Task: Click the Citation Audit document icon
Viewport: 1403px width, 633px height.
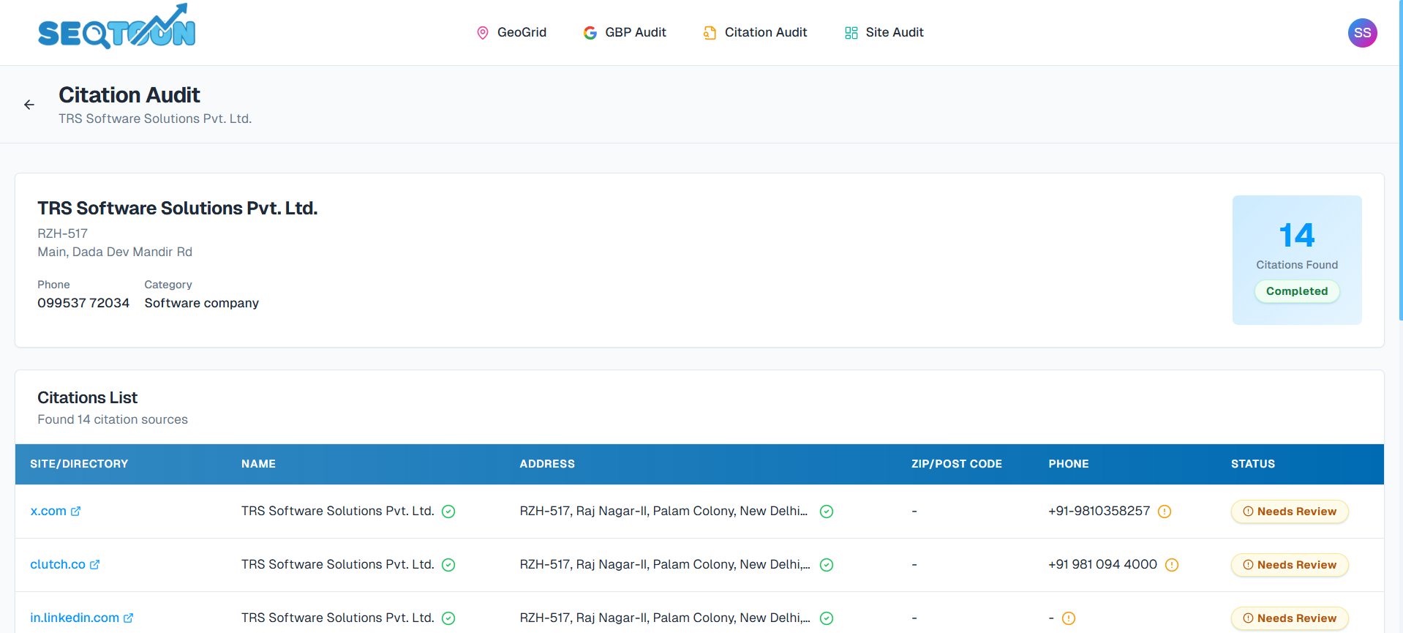Action: (710, 33)
